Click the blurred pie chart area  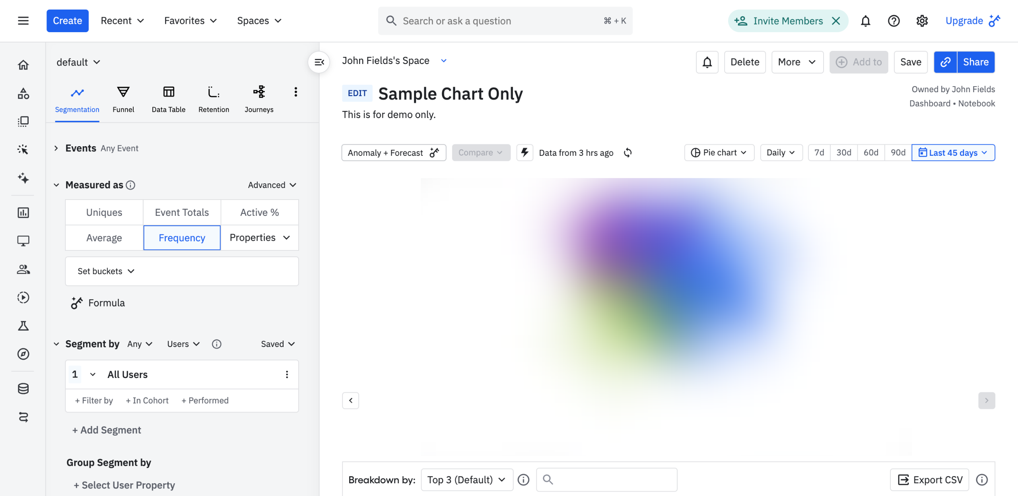[x=668, y=294]
